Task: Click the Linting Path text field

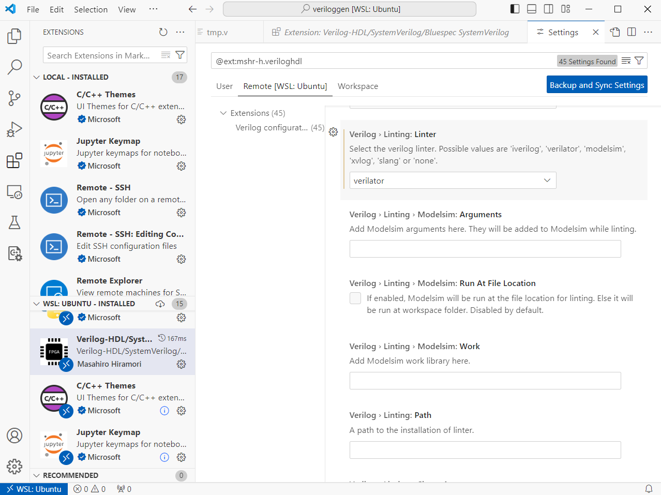Action: click(485, 450)
